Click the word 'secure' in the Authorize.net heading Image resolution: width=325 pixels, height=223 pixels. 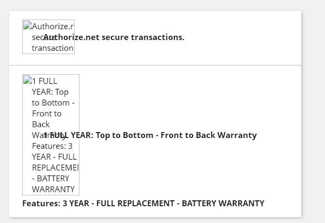(114, 37)
